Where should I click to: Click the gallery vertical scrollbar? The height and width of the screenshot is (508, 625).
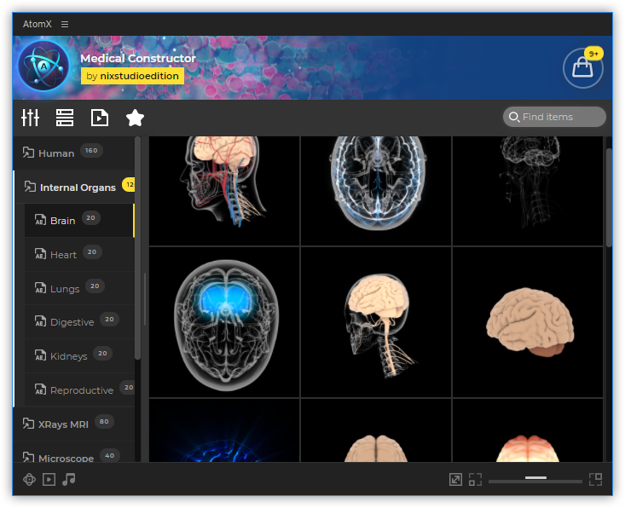(609, 198)
